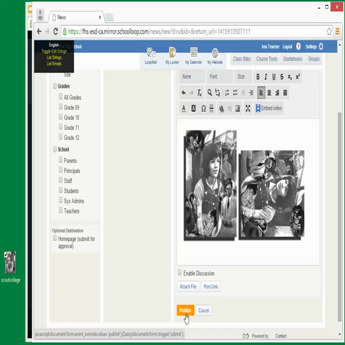Click the Remove Format icon
The width and height of the screenshot is (345, 345).
[x=199, y=92]
